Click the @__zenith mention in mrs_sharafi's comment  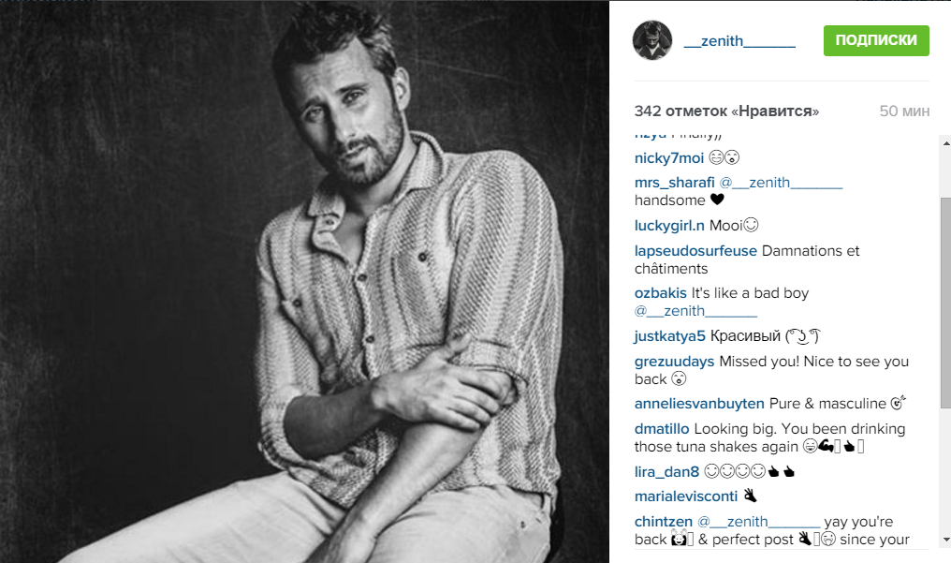pyautogui.click(x=781, y=182)
